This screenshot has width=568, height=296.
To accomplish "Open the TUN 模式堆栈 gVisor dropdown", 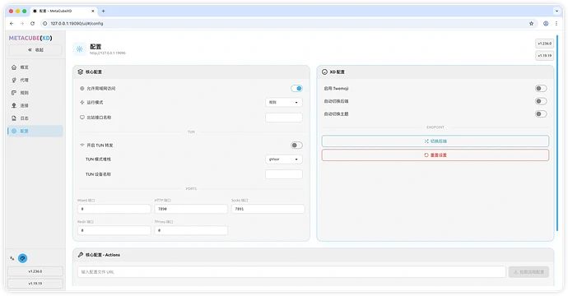I will pos(284,160).
